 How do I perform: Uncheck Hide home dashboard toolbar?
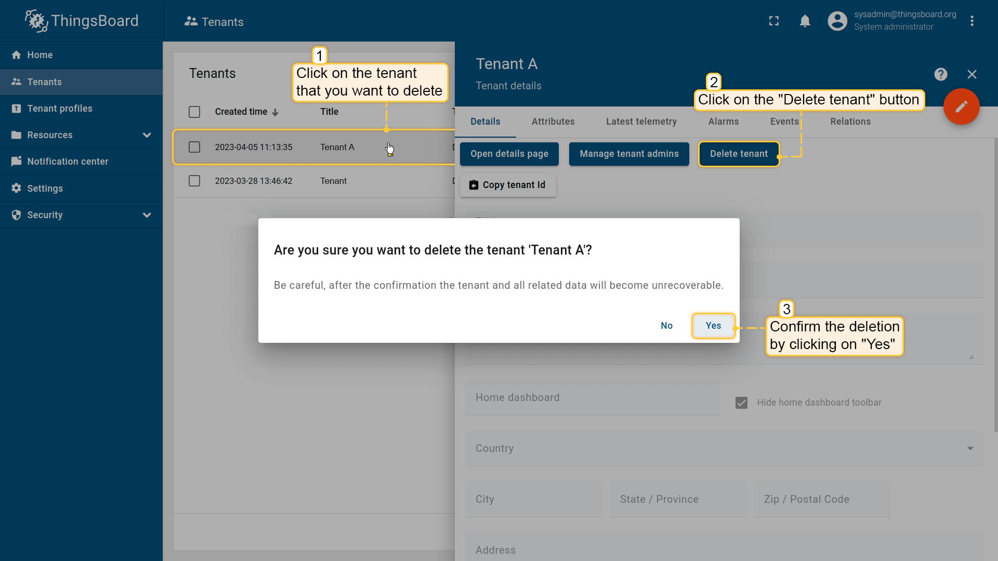[741, 403]
